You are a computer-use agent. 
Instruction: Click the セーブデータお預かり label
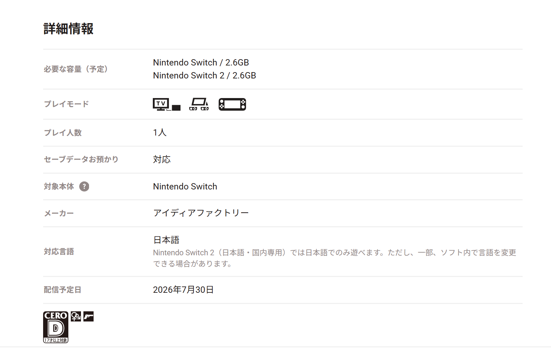point(81,160)
